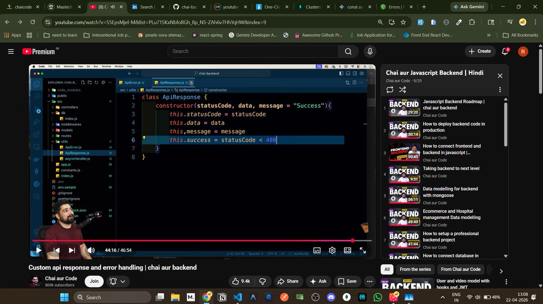Toggle playlist loop
Viewport: 543px width, 304px height.
(390, 90)
